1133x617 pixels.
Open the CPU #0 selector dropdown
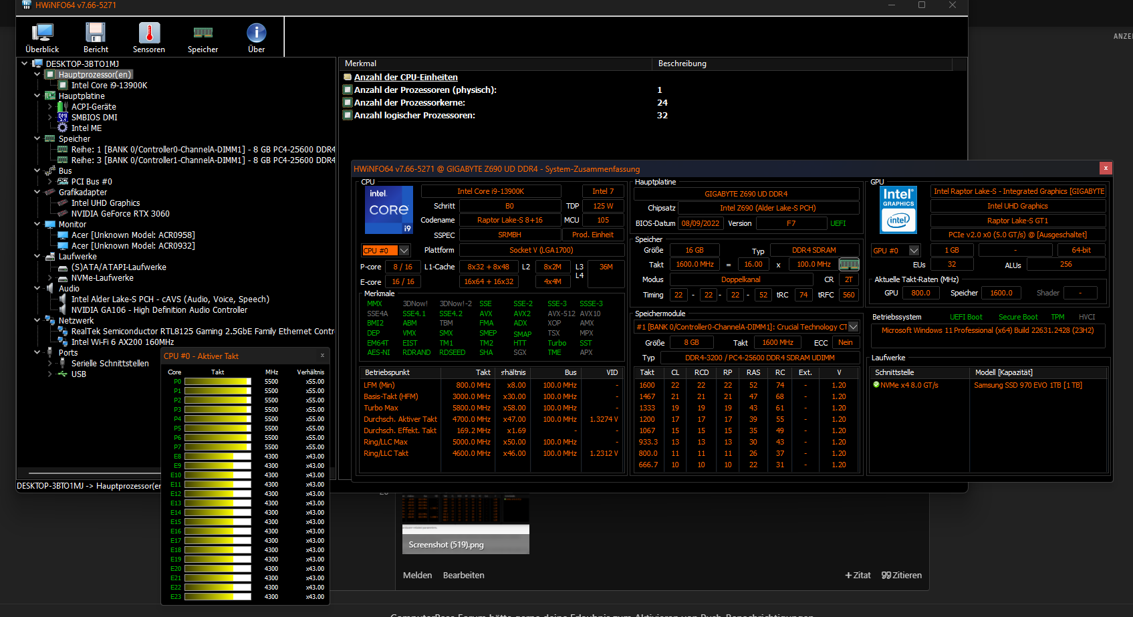(404, 251)
